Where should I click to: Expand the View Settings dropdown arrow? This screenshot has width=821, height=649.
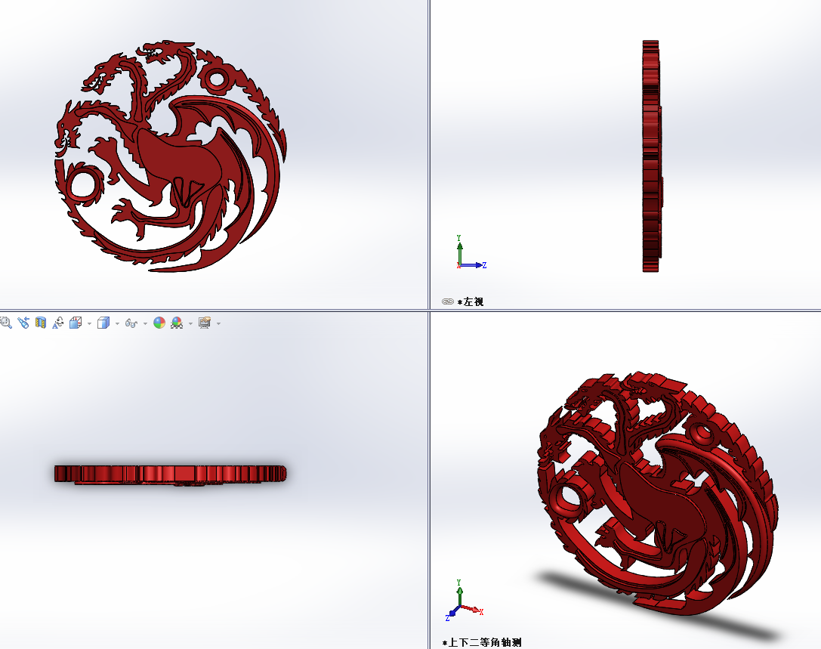(x=218, y=323)
